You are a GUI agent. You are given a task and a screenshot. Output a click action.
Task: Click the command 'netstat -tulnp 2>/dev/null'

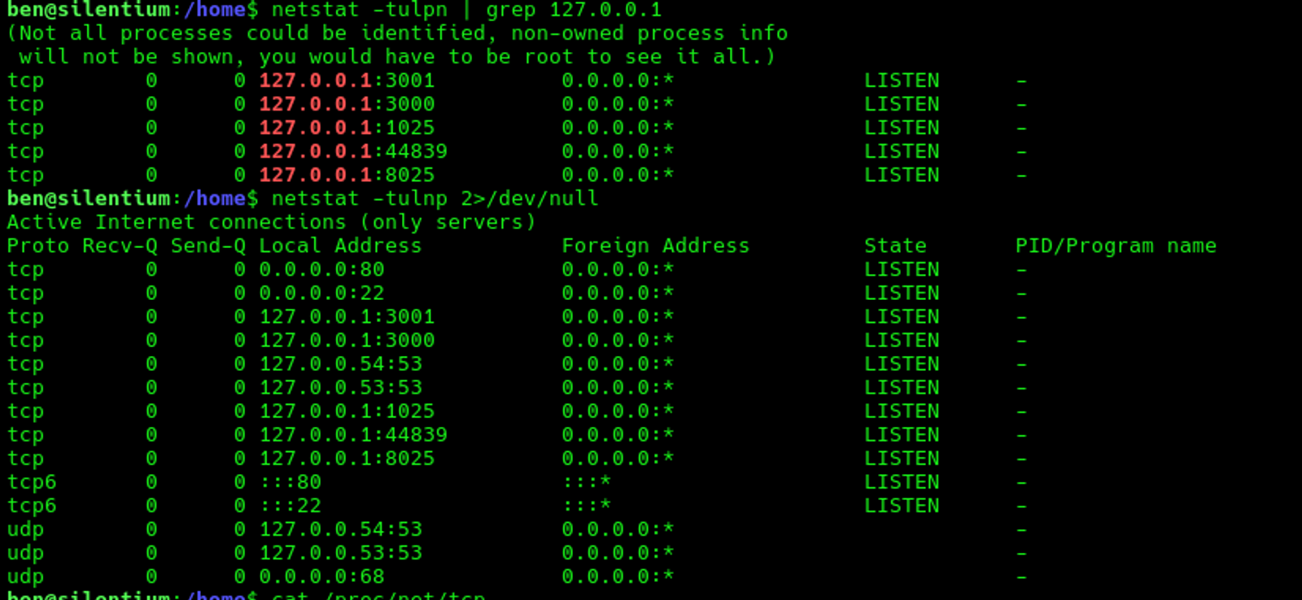click(x=435, y=198)
